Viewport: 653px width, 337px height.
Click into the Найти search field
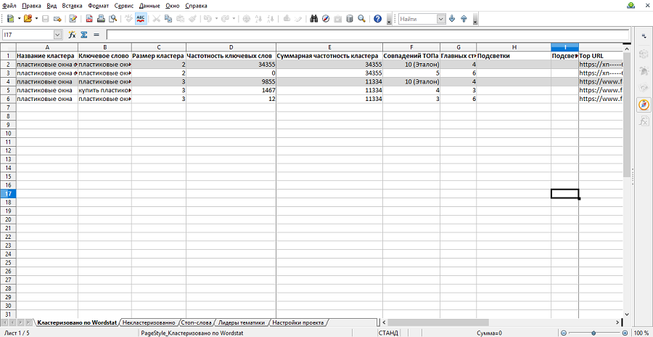[x=418, y=19]
